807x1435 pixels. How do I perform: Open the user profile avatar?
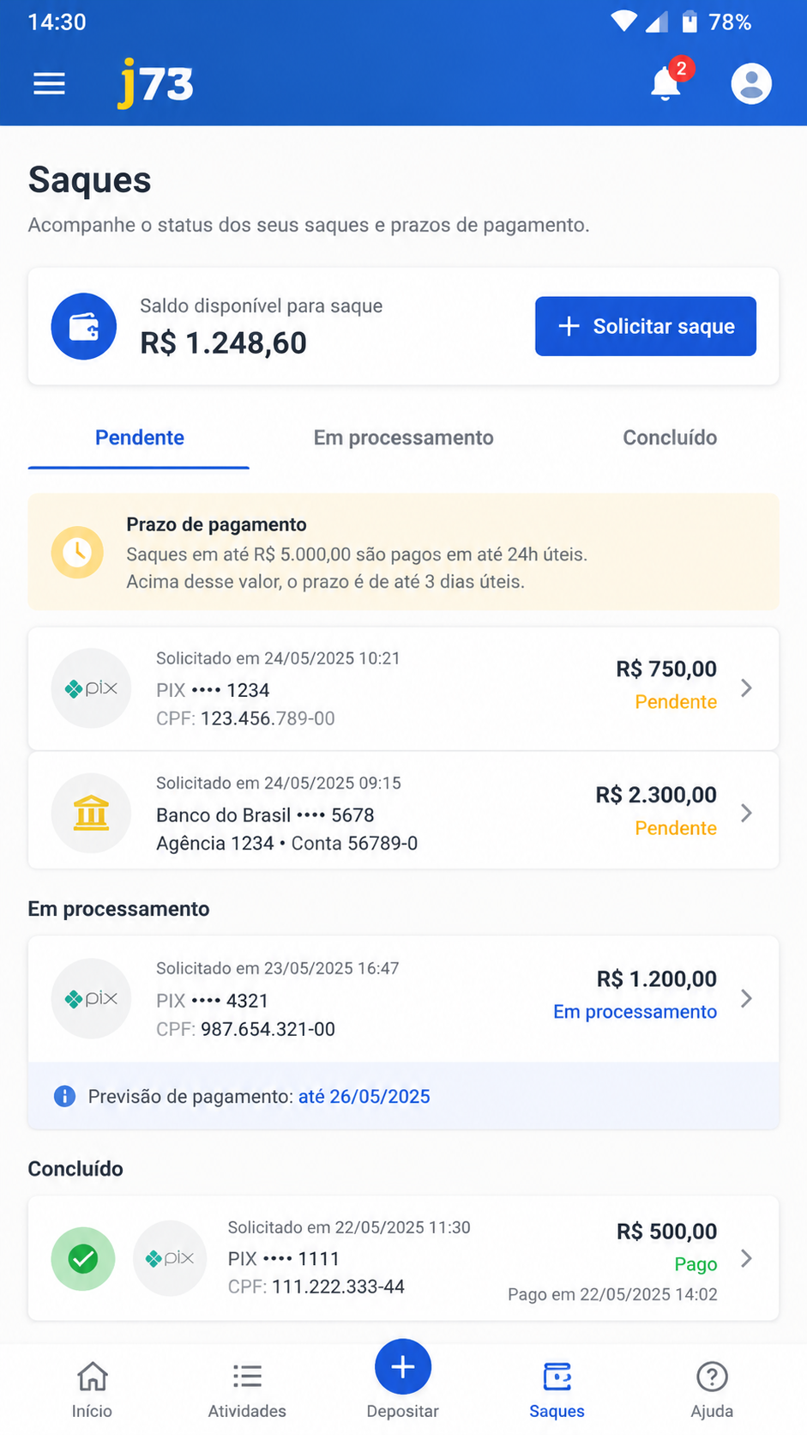tap(751, 84)
